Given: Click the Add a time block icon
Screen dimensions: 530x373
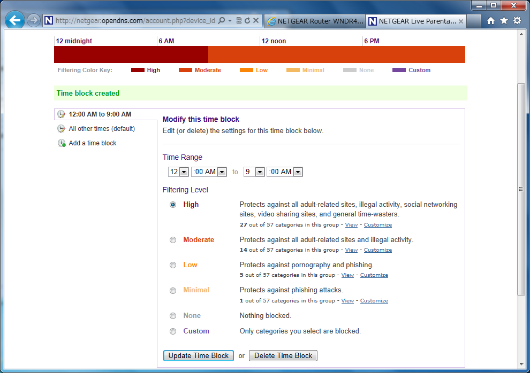Looking at the screenshot, I should click(62, 143).
